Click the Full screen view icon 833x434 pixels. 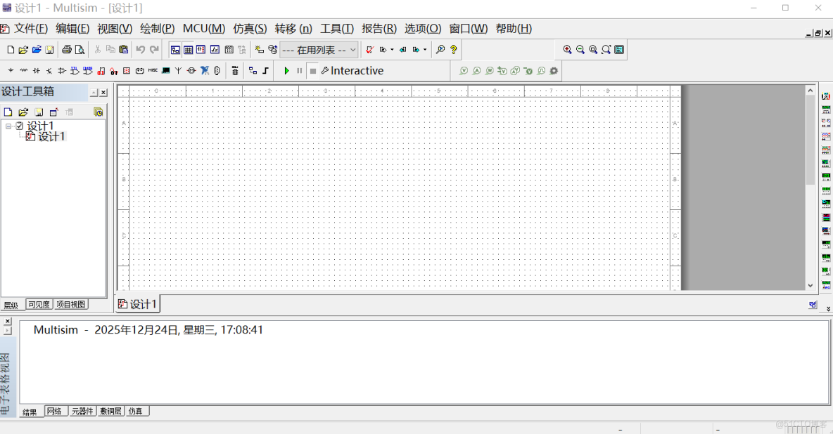pyautogui.click(x=619, y=49)
